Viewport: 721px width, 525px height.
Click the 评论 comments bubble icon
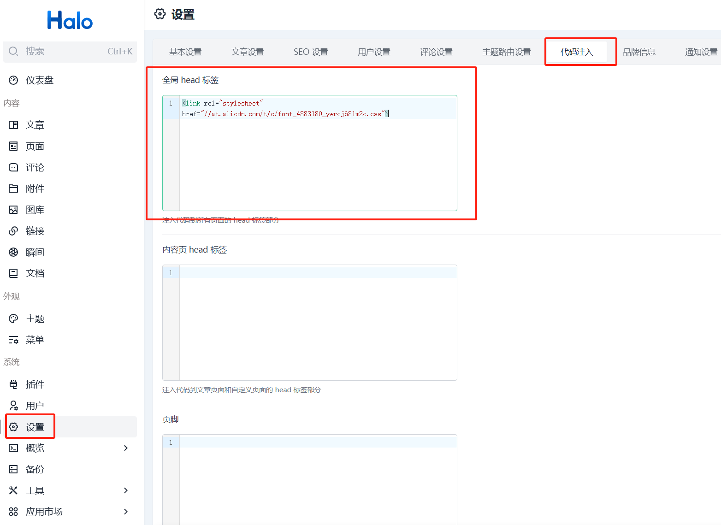pos(13,167)
